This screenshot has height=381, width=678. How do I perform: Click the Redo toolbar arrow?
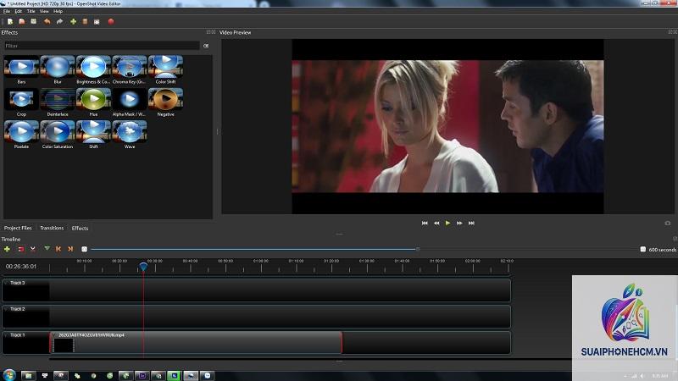(x=59, y=22)
